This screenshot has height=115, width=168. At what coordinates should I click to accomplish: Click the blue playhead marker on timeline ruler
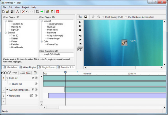[x=65, y=72]
